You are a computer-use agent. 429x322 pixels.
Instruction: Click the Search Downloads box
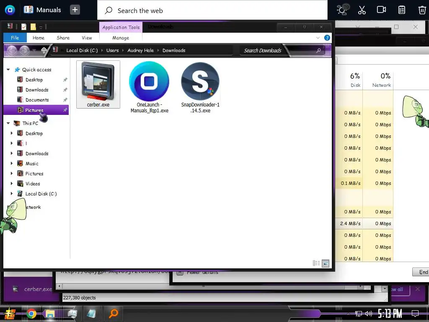278,50
